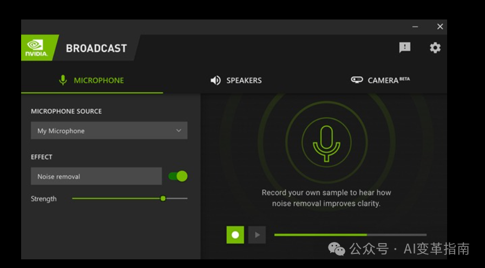Click the play button for recorded sample

tap(257, 235)
